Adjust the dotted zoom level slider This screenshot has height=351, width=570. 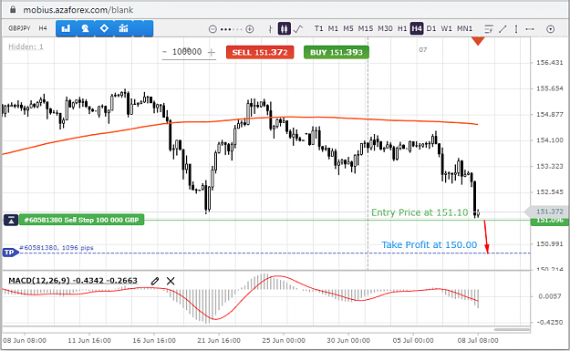point(232,29)
